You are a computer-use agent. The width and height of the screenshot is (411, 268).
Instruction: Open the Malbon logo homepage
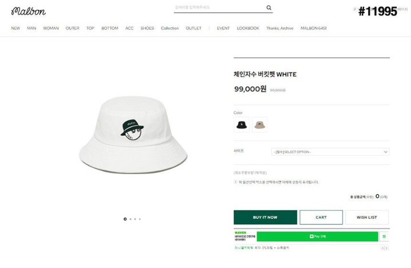click(28, 11)
